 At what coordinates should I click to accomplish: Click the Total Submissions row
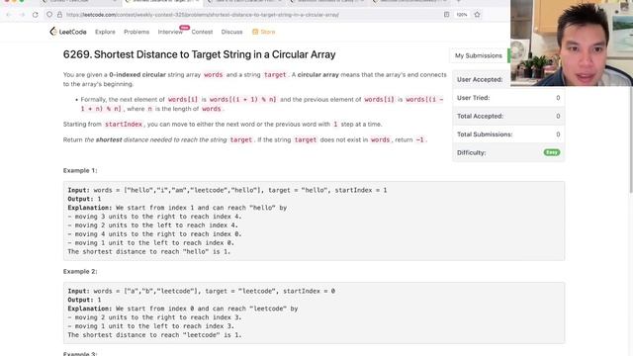(x=508, y=134)
